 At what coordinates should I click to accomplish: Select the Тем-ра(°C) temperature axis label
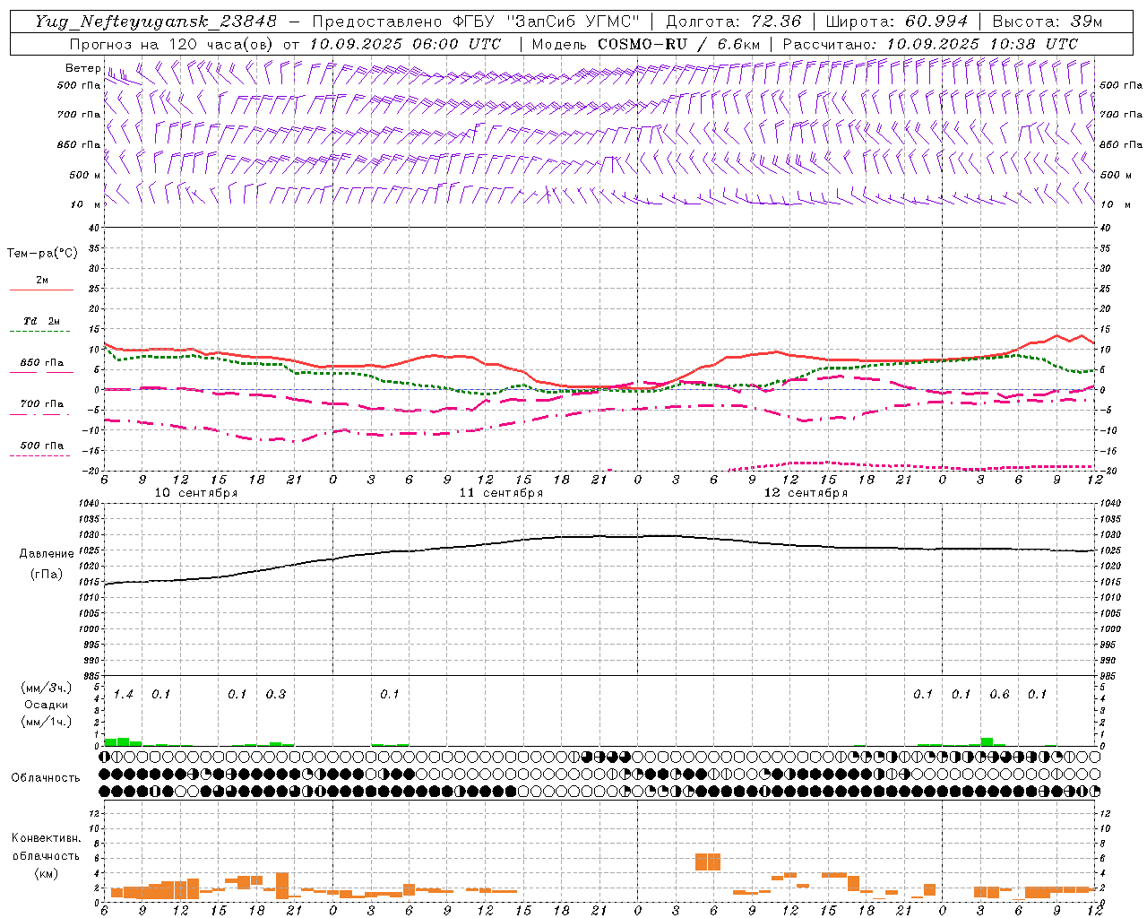pos(42,254)
